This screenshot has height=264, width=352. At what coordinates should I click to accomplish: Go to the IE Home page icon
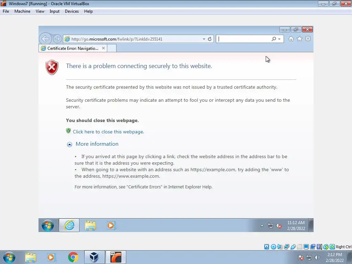coord(291,38)
